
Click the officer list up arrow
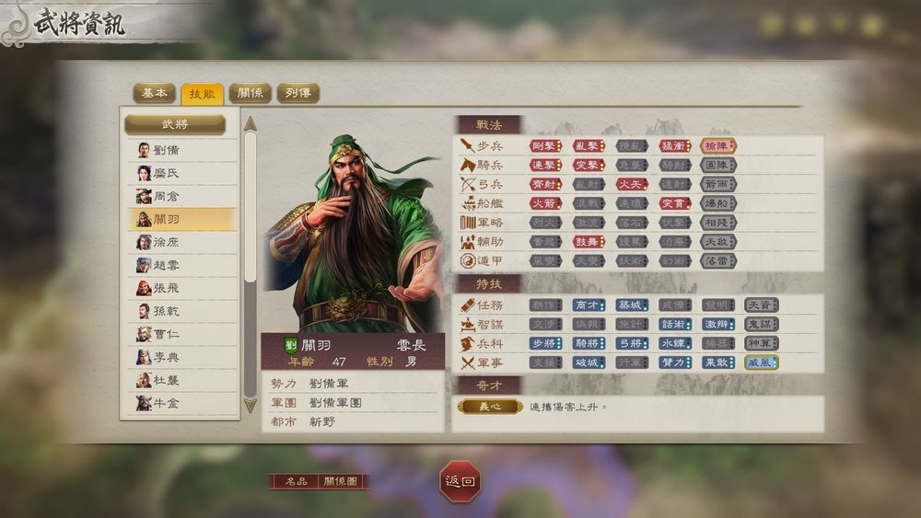(251, 124)
